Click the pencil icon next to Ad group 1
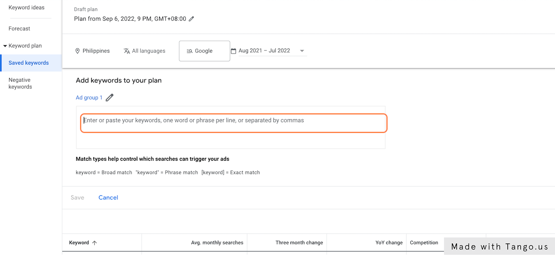This screenshot has height=255, width=555. pyautogui.click(x=110, y=97)
